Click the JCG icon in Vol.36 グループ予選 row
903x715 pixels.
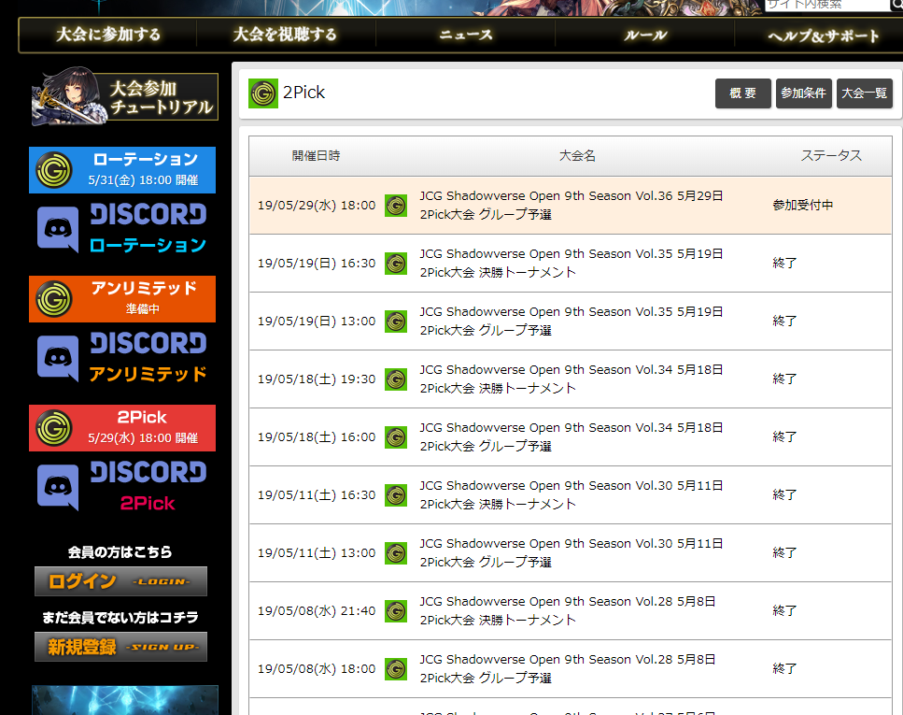click(x=396, y=206)
